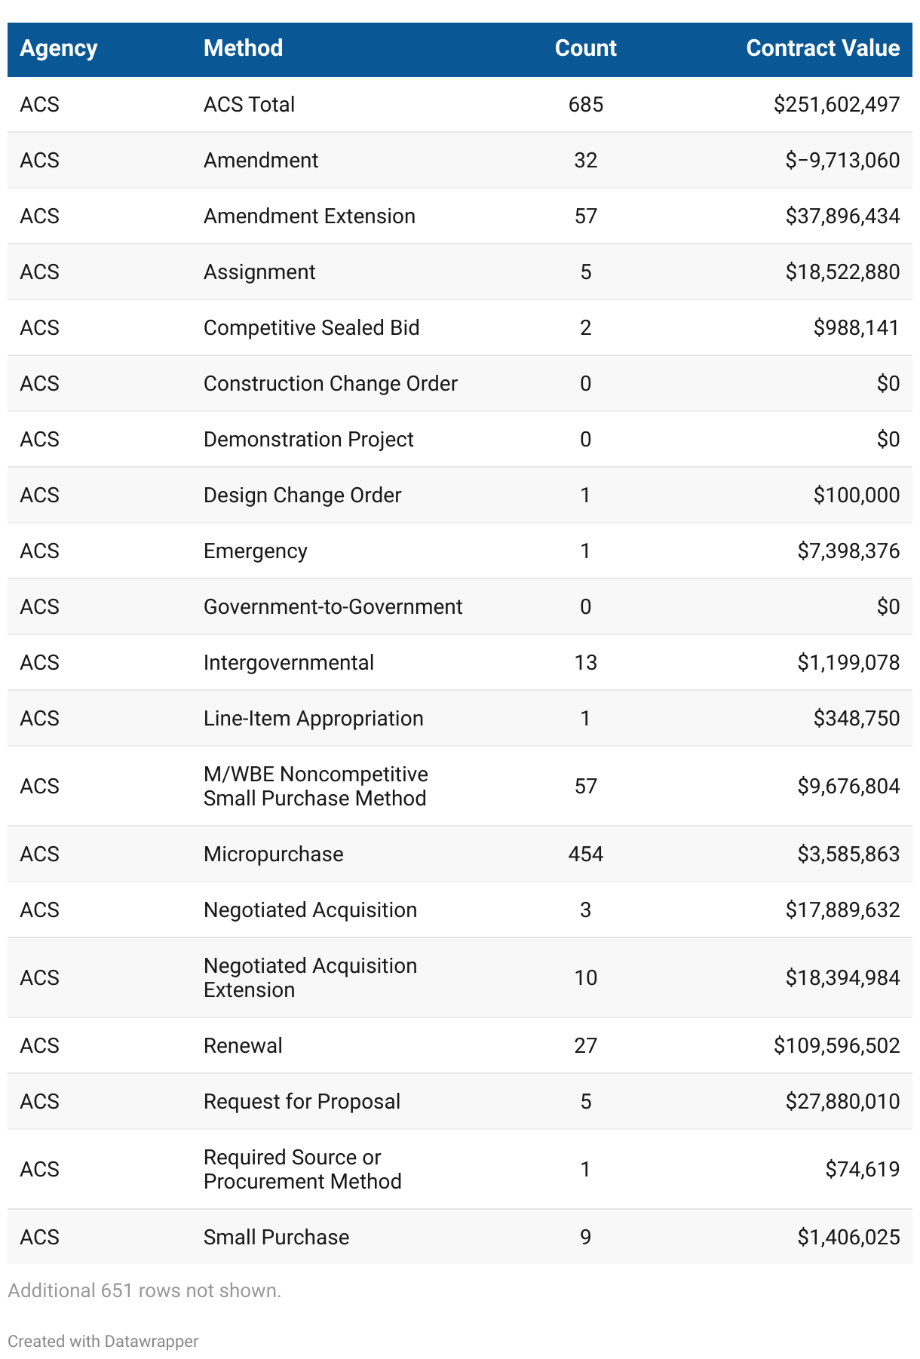Select the Small Purchase method cell
Viewport: 920px width, 1359px height.
(x=276, y=1237)
